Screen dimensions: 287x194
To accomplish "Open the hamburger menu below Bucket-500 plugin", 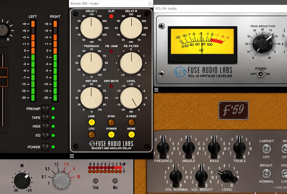I will (x=72, y=156).
